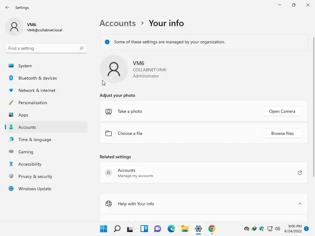Open Personalization settings
315x236 pixels.
coord(46,103)
